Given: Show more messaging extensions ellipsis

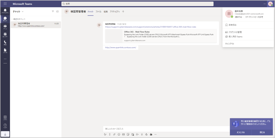Looking at the screenshot, I should pyautogui.click(x=155, y=134).
